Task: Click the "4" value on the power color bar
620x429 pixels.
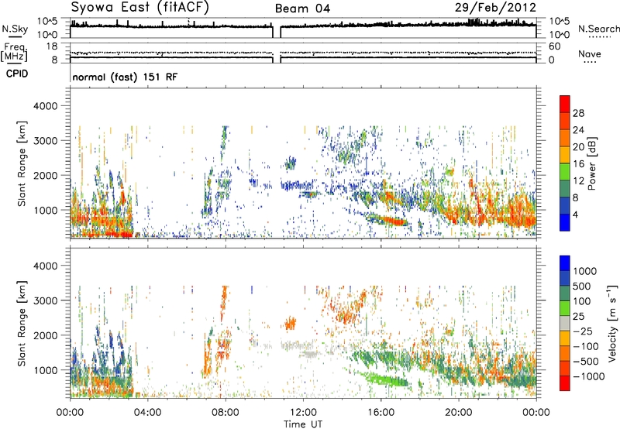Action: pyautogui.click(x=575, y=215)
